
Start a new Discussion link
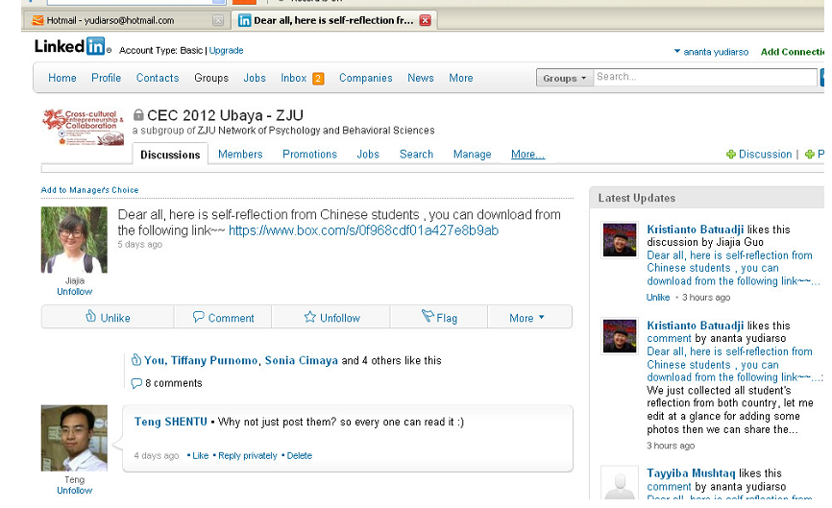[x=765, y=155]
